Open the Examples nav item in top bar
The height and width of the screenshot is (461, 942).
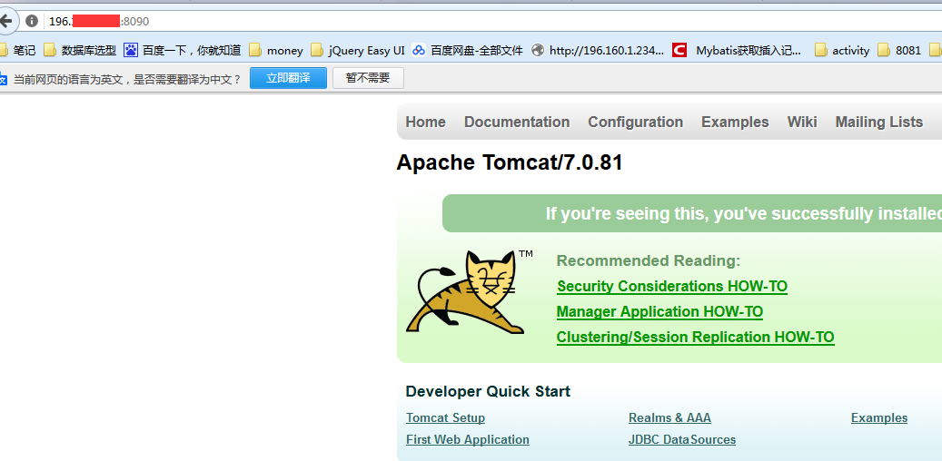point(735,122)
